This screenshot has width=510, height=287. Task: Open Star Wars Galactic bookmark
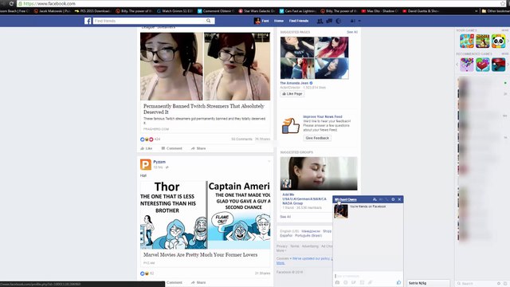coord(257,11)
